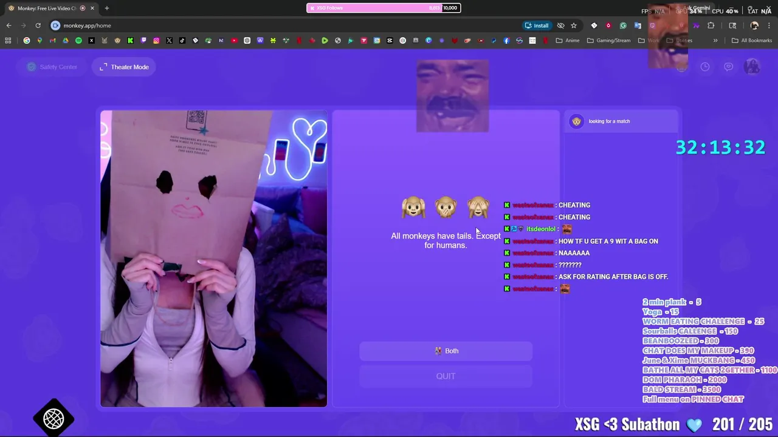Image resolution: width=778 pixels, height=437 pixels.
Task: Expand the hidden bookmarks overflow chevron
Action: point(715,41)
